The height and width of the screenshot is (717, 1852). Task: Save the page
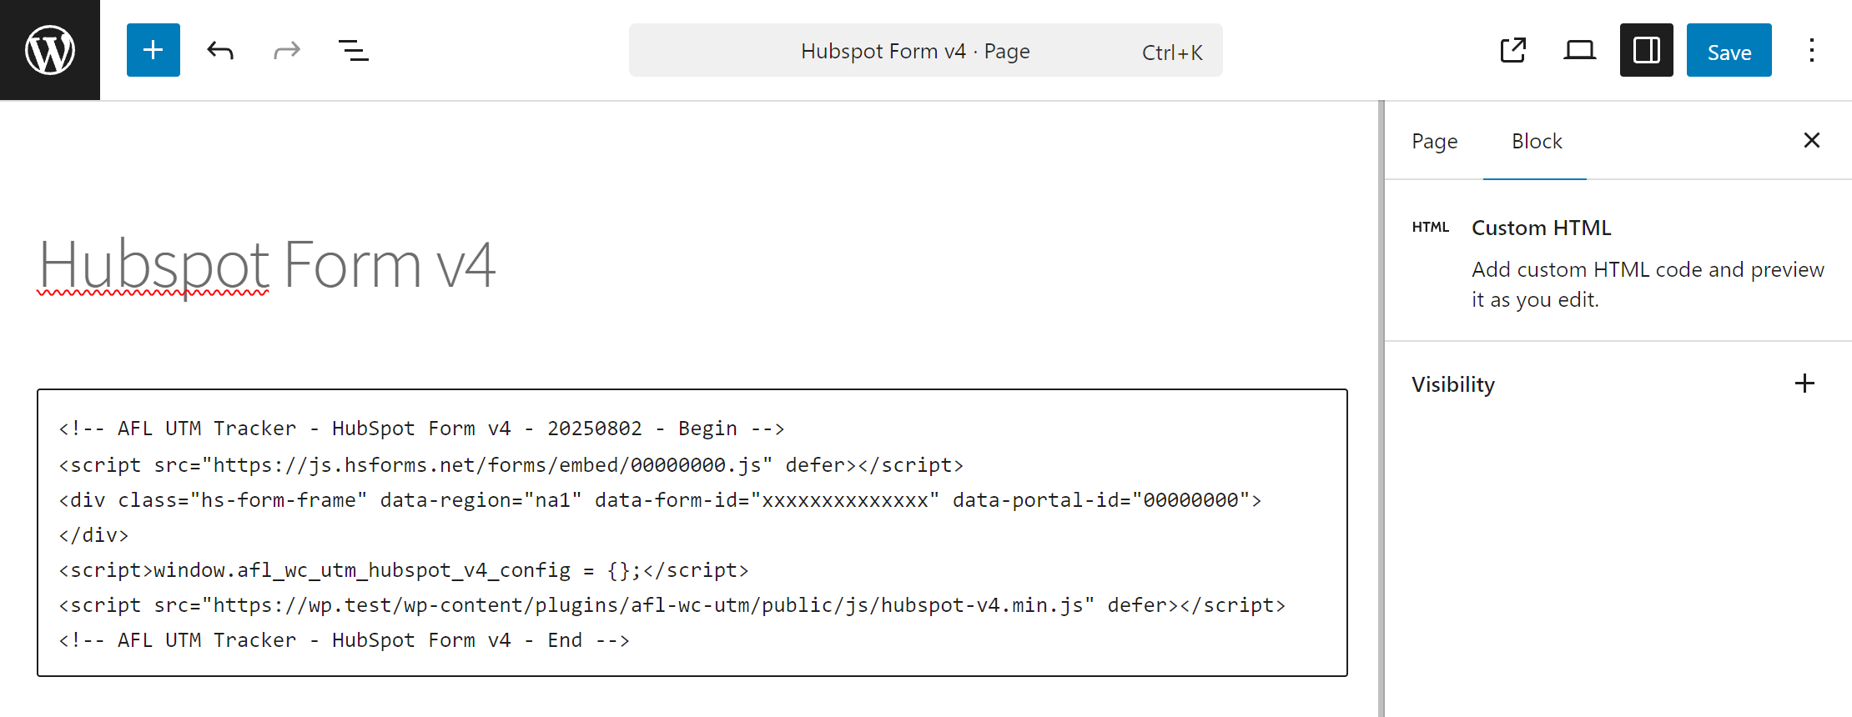[x=1729, y=50]
